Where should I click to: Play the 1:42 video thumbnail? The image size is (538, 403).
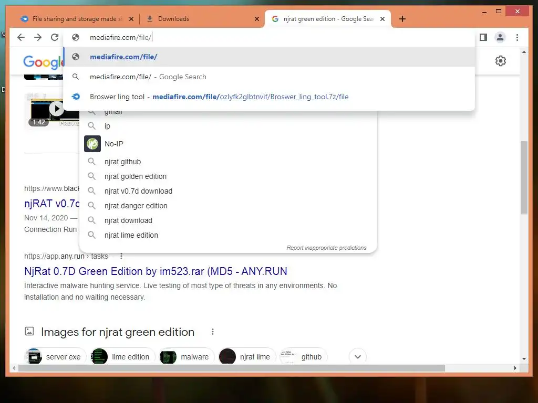pos(57,109)
